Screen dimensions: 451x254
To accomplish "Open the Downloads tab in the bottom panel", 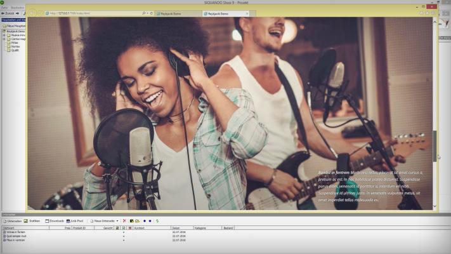I will pyautogui.click(x=55, y=220).
